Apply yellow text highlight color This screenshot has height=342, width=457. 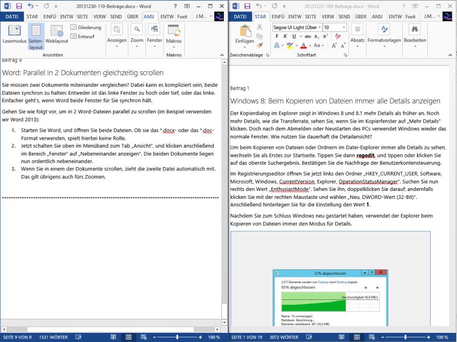(290, 46)
